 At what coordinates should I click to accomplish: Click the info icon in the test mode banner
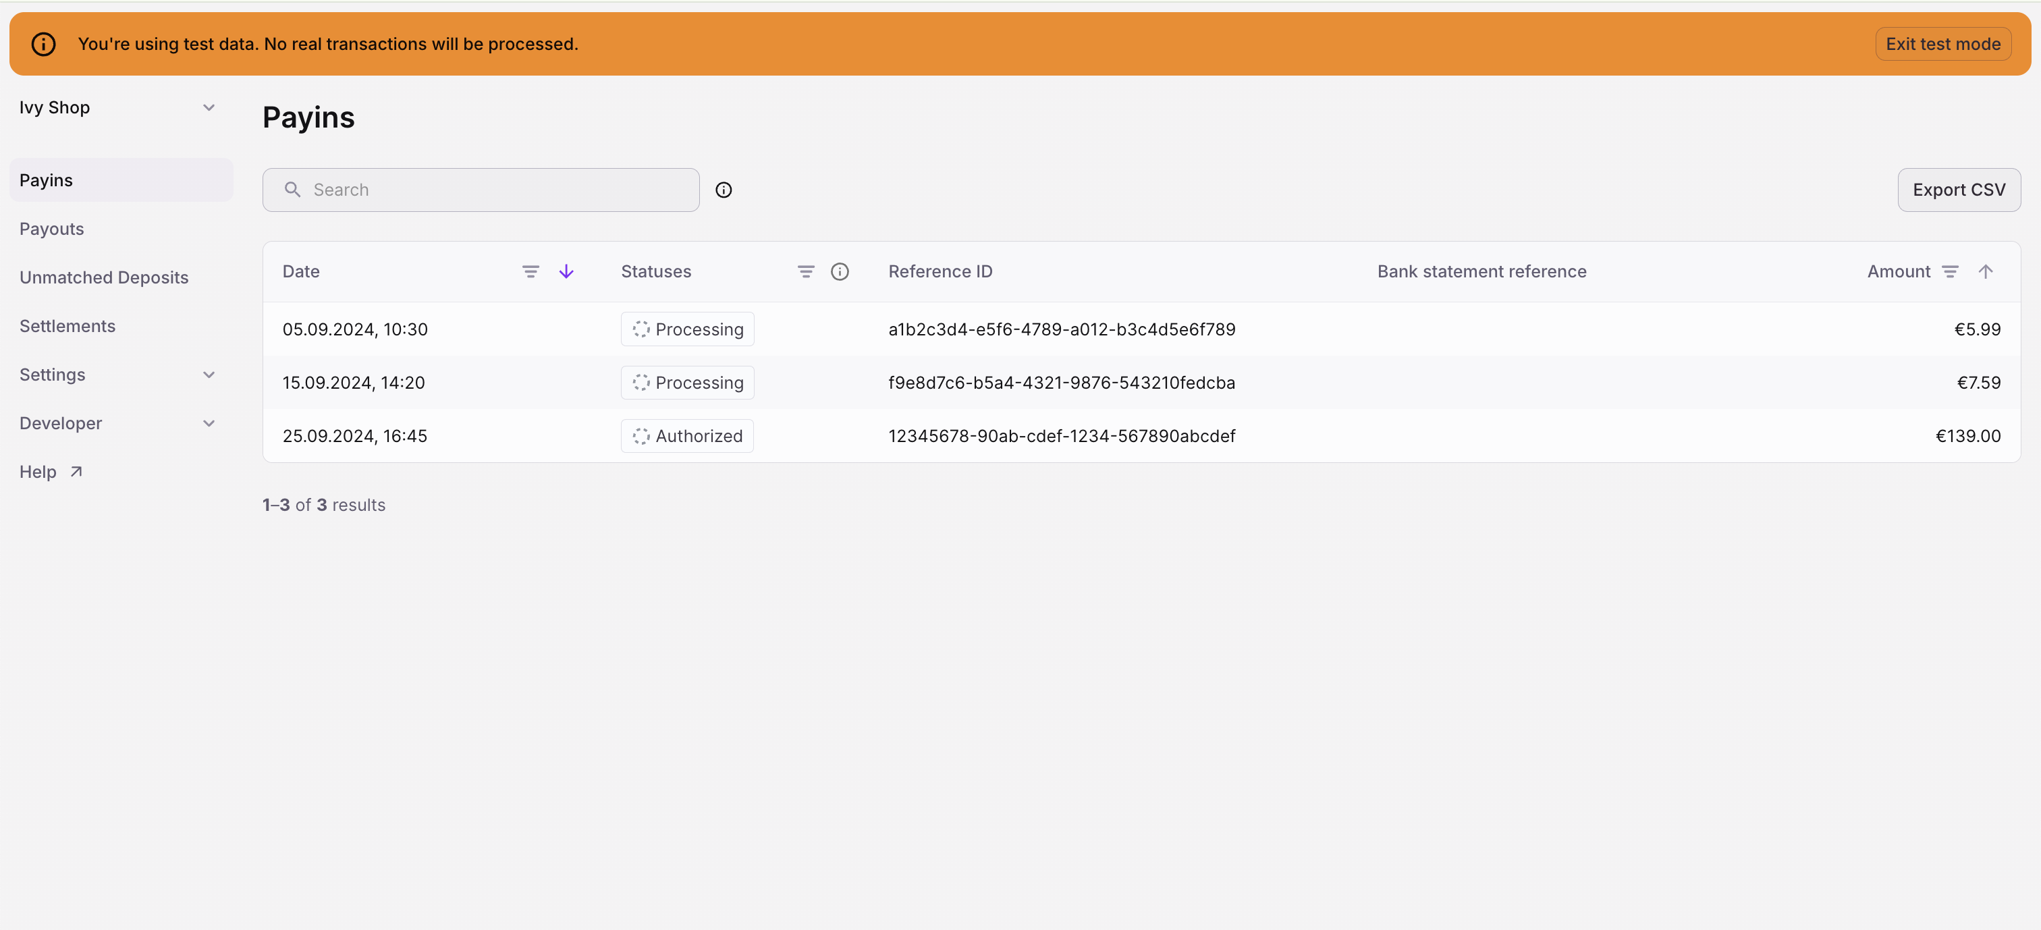[43, 44]
